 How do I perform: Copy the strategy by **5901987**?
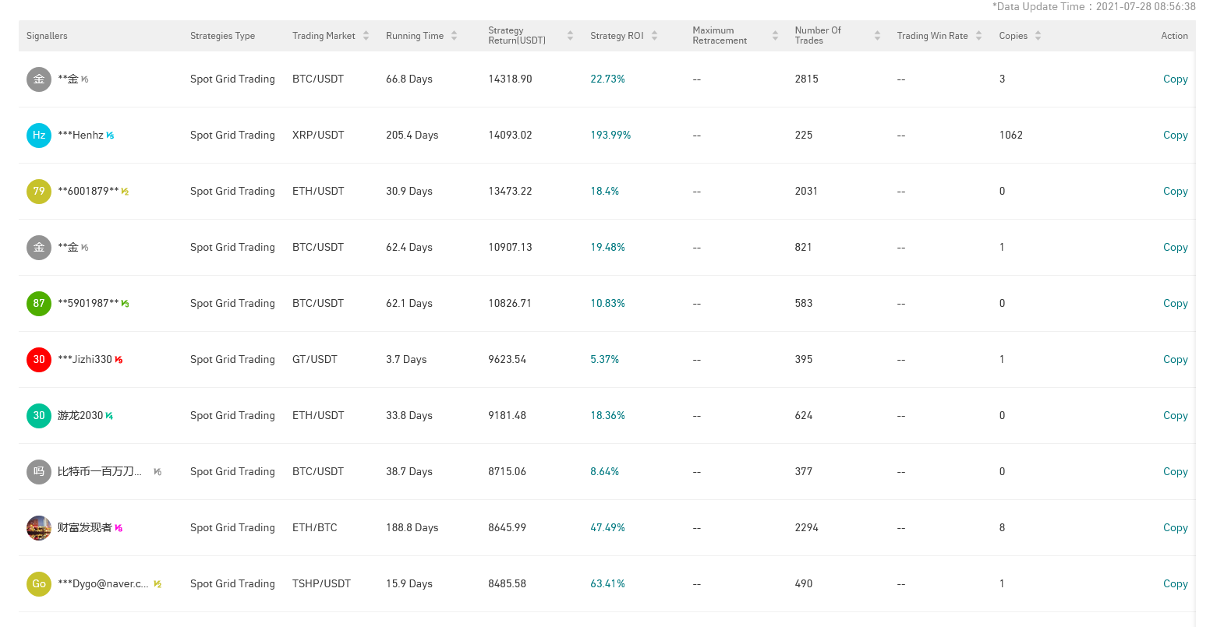point(1175,304)
